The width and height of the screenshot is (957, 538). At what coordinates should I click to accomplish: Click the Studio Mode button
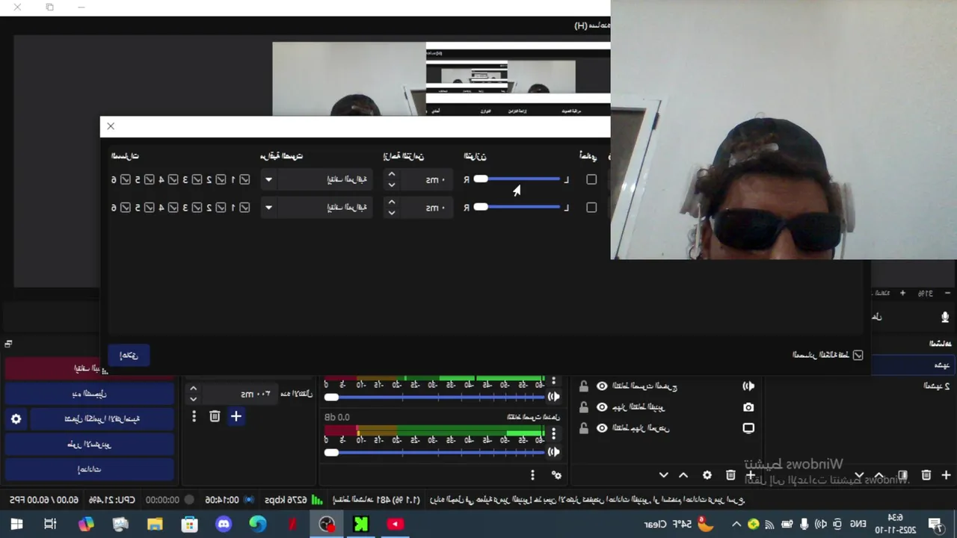(x=90, y=444)
